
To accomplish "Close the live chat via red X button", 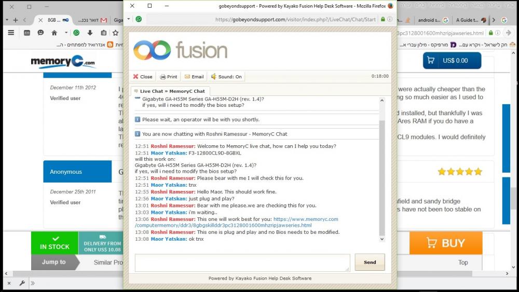I will [x=143, y=77].
